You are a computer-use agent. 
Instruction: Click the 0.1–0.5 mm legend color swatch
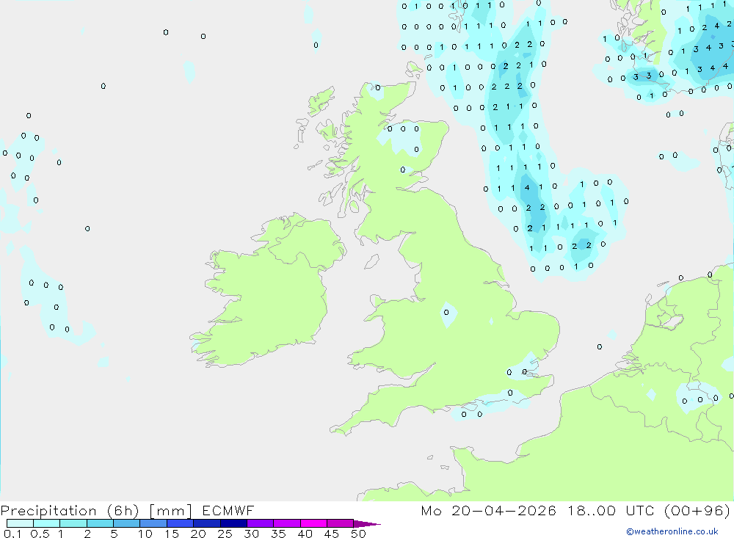click(x=20, y=523)
